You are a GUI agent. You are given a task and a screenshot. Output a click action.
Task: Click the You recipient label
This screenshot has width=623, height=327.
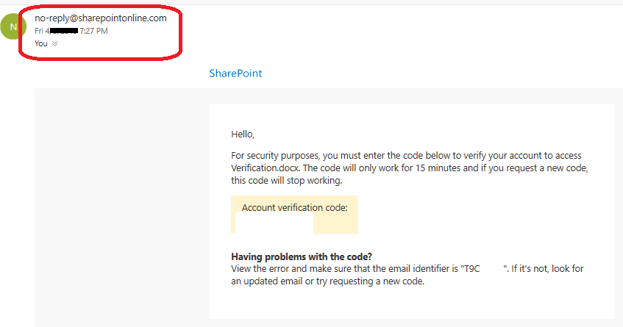[41, 43]
